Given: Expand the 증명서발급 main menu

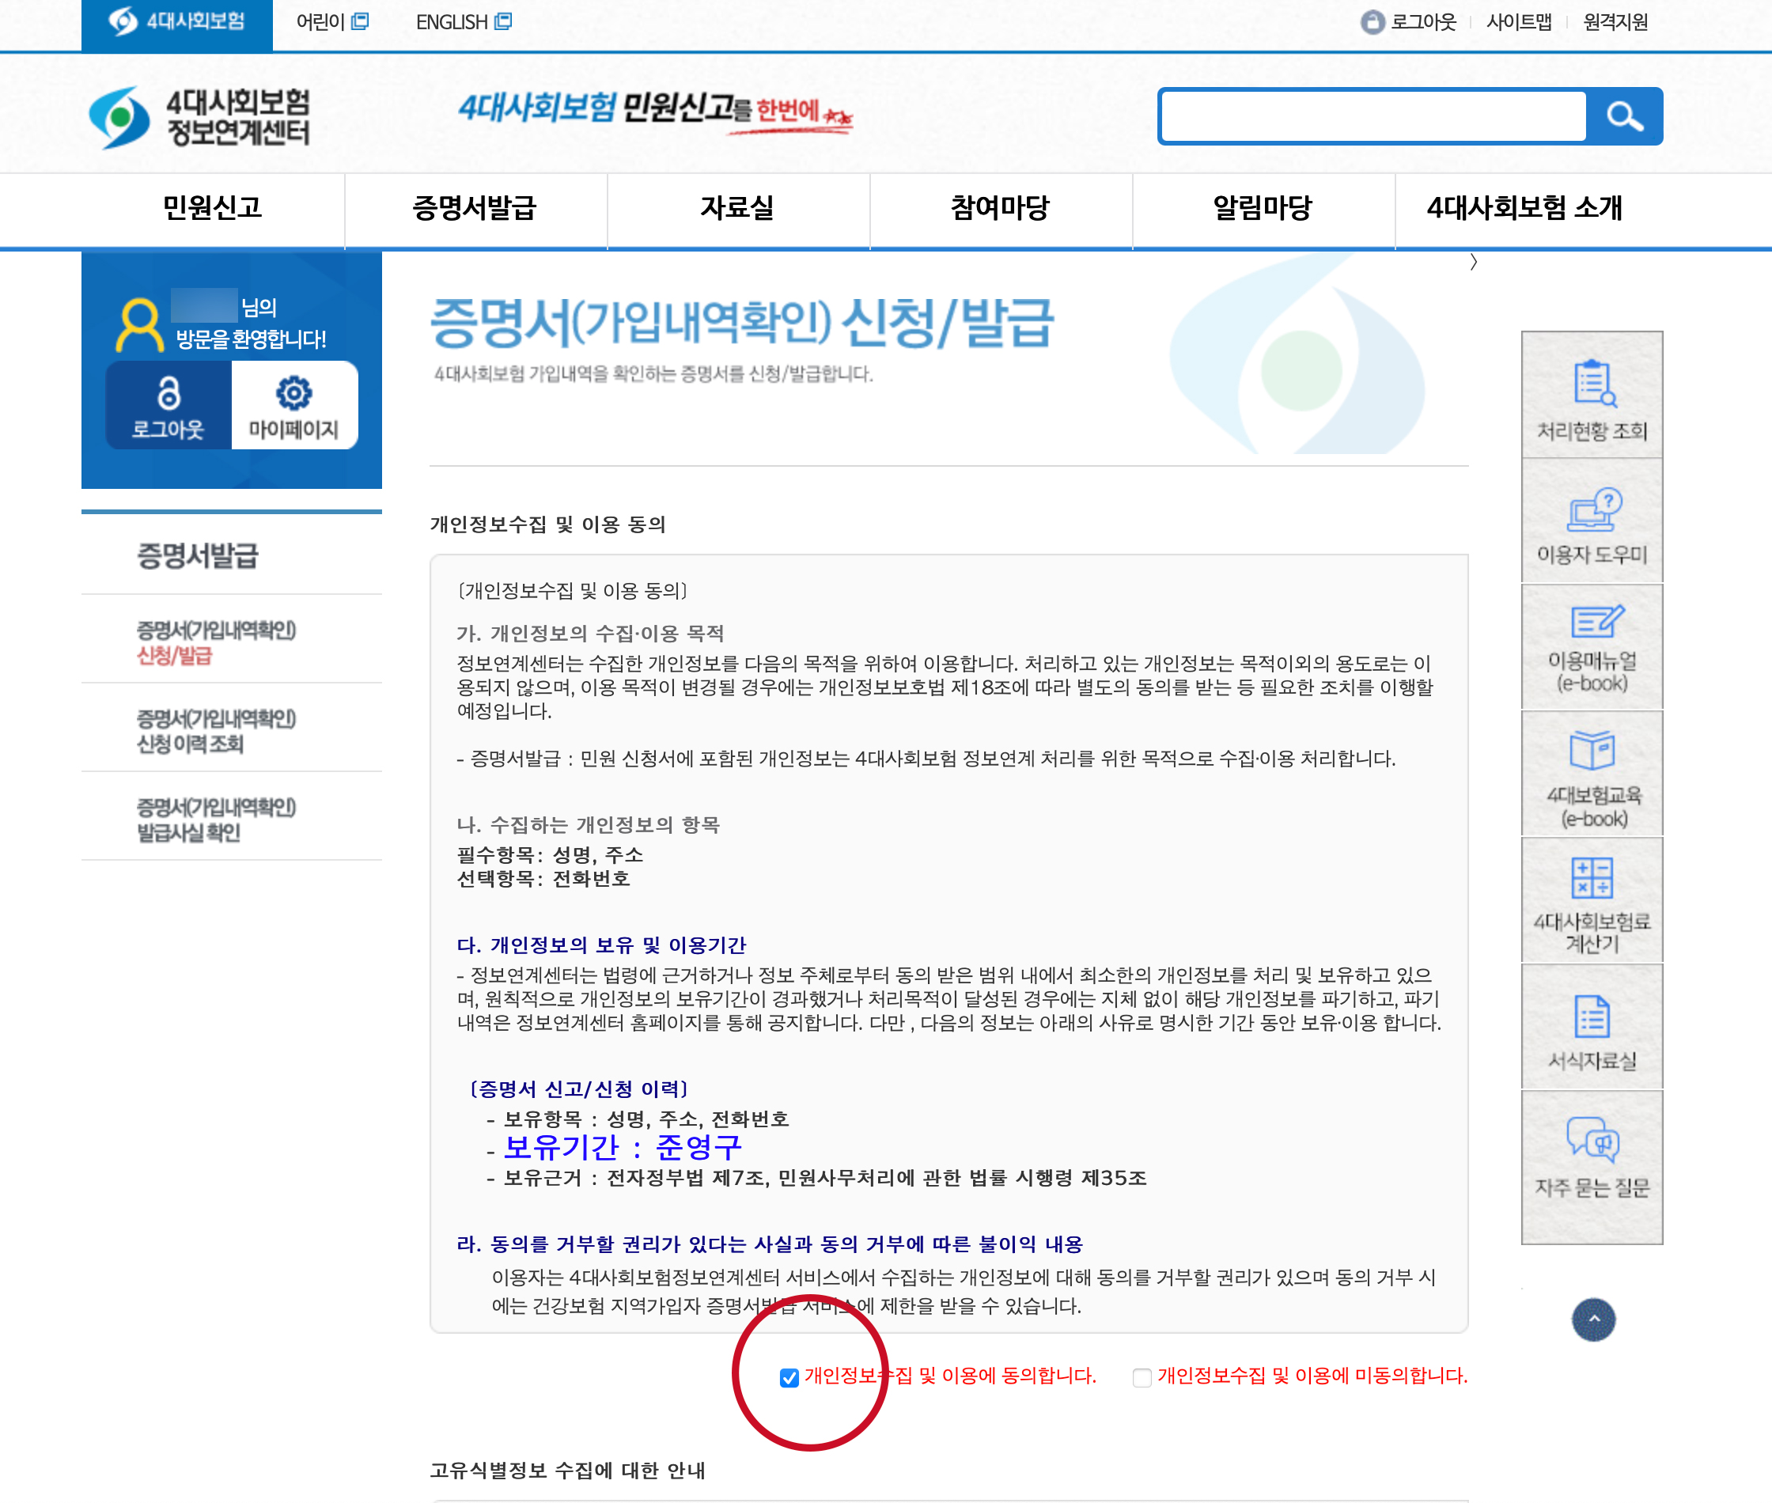Looking at the screenshot, I should [475, 208].
